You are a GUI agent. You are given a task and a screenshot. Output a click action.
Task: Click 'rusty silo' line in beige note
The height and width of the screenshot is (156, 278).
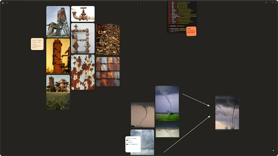(37, 42)
